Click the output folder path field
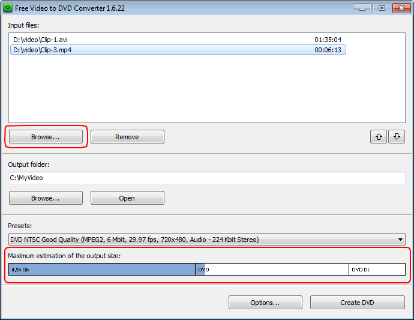This screenshot has height=320, width=414. click(207, 178)
